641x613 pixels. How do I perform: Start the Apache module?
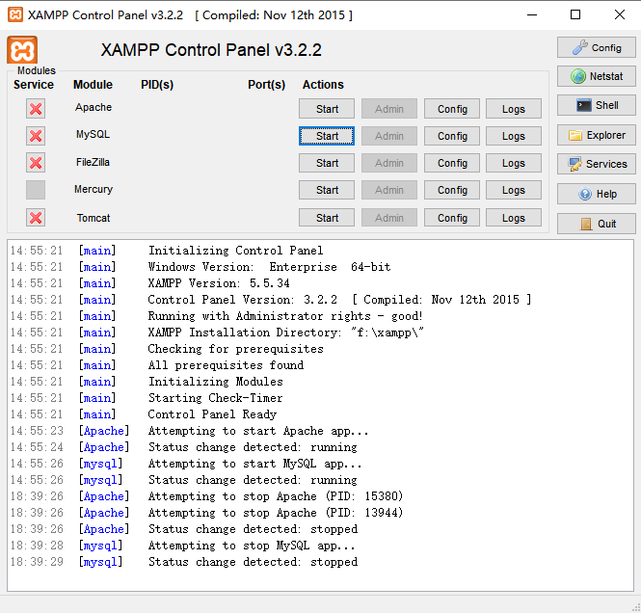(x=327, y=109)
